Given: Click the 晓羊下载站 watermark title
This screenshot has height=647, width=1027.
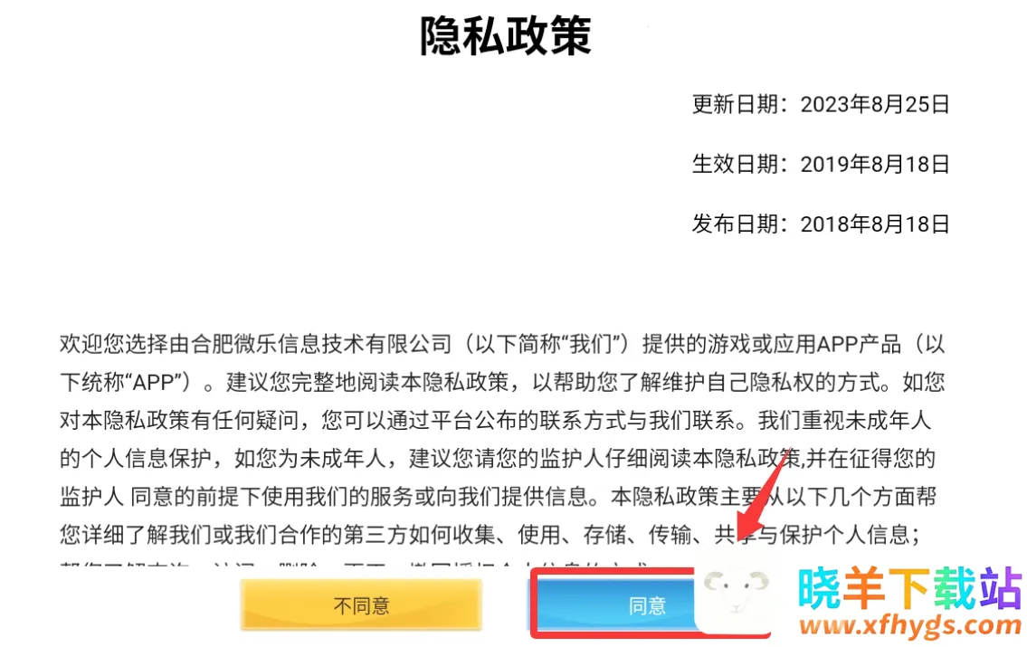Looking at the screenshot, I should tap(909, 587).
